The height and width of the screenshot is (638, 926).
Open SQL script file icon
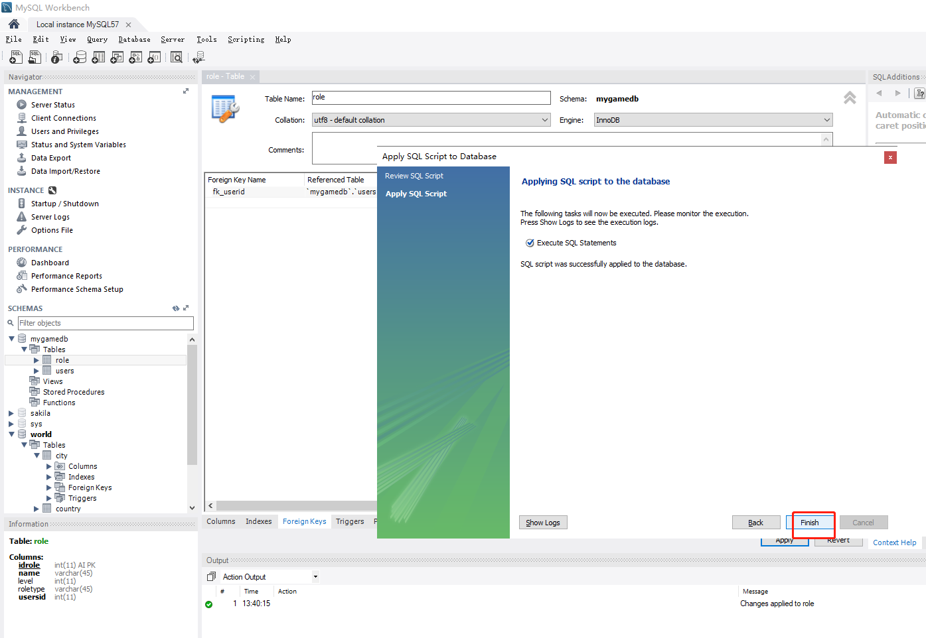coord(35,58)
